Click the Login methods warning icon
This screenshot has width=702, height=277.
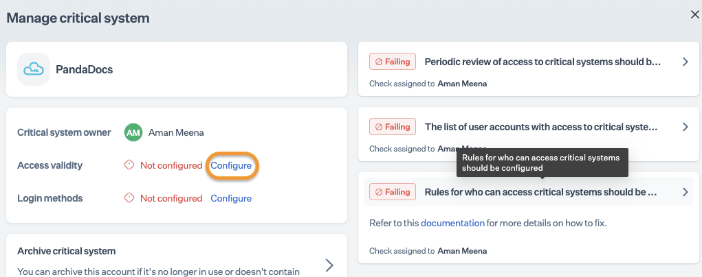click(x=129, y=198)
